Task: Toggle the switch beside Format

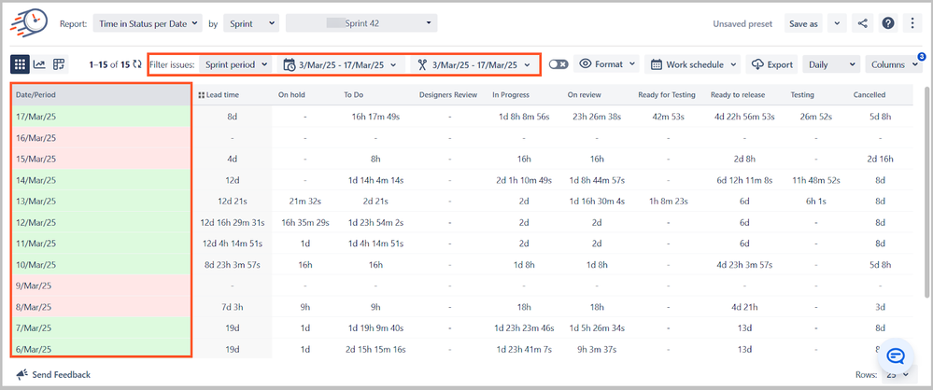Action: (558, 64)
